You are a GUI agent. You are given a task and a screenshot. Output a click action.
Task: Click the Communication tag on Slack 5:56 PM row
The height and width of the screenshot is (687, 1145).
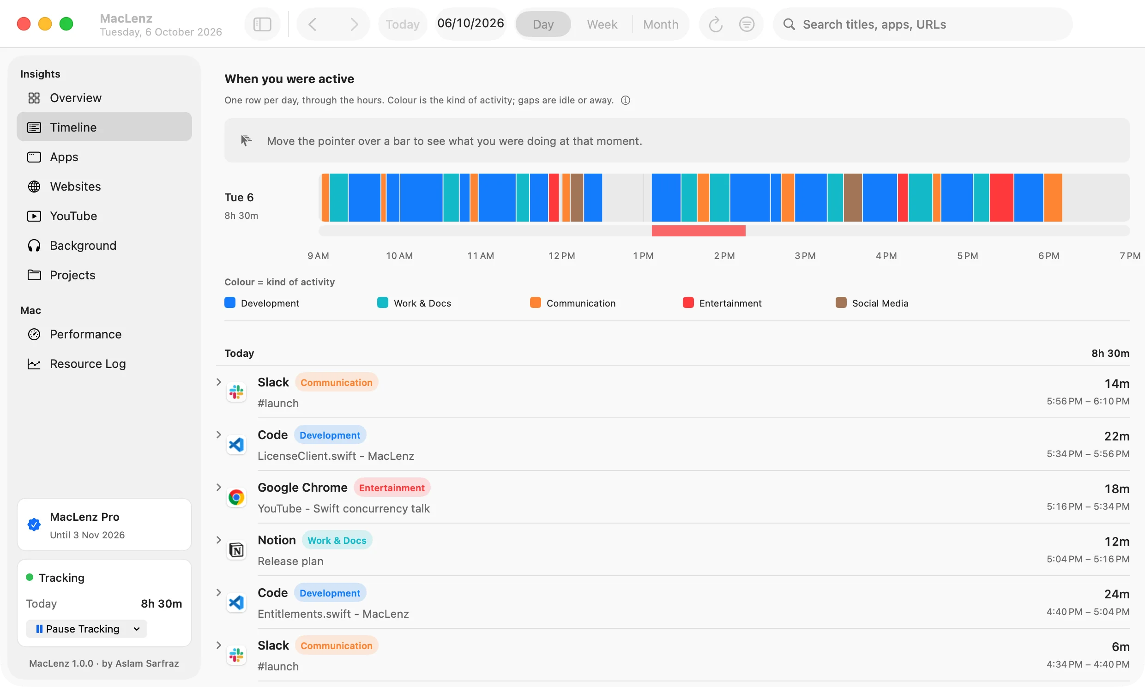(x=337, y=382)
